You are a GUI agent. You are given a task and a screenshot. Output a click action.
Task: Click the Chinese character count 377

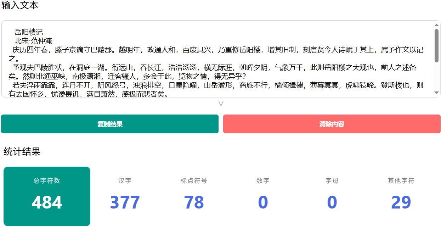[x=125, y=202]
